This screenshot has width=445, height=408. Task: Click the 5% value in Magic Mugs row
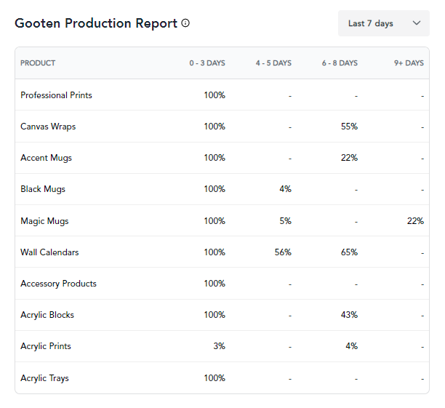pos(285,221)
